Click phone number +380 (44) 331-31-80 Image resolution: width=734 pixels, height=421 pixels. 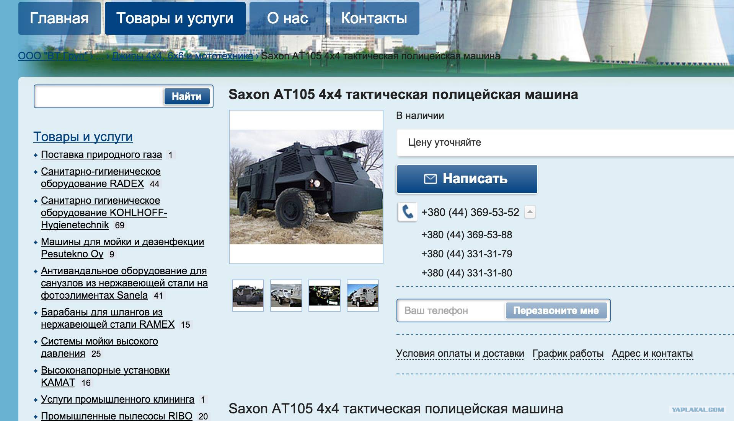click(x=466, y=273)
